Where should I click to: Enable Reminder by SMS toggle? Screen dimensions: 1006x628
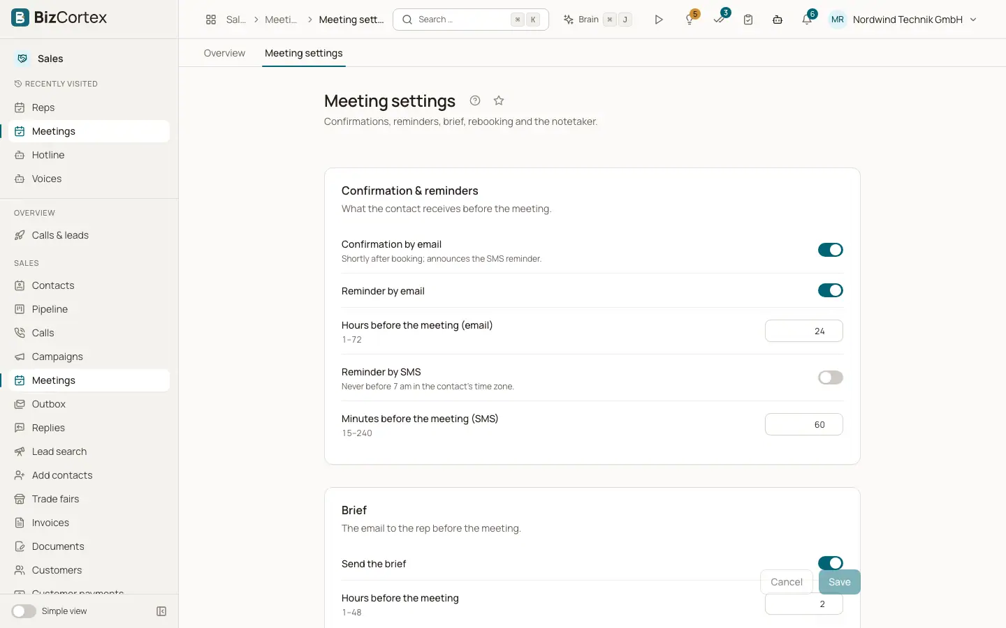coord(831,377)
